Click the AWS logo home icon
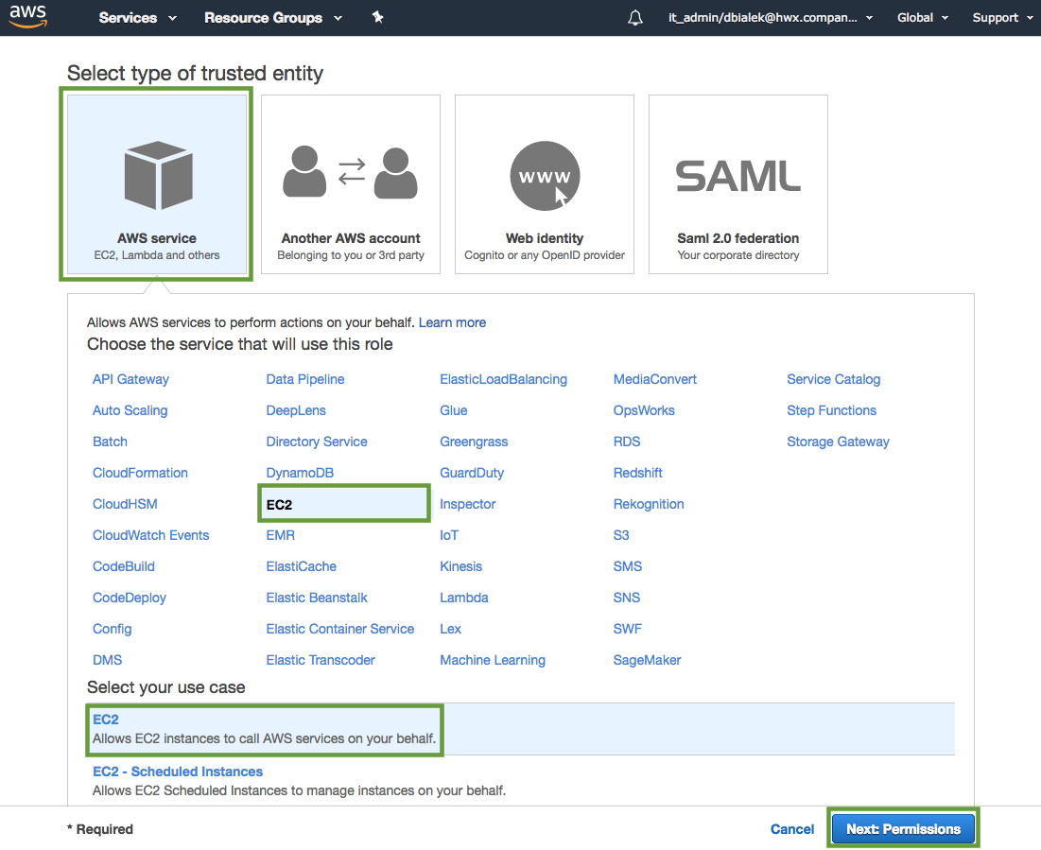Image resolution: width=1041 pixels, height=850 pixels. [x=28, y=18]
